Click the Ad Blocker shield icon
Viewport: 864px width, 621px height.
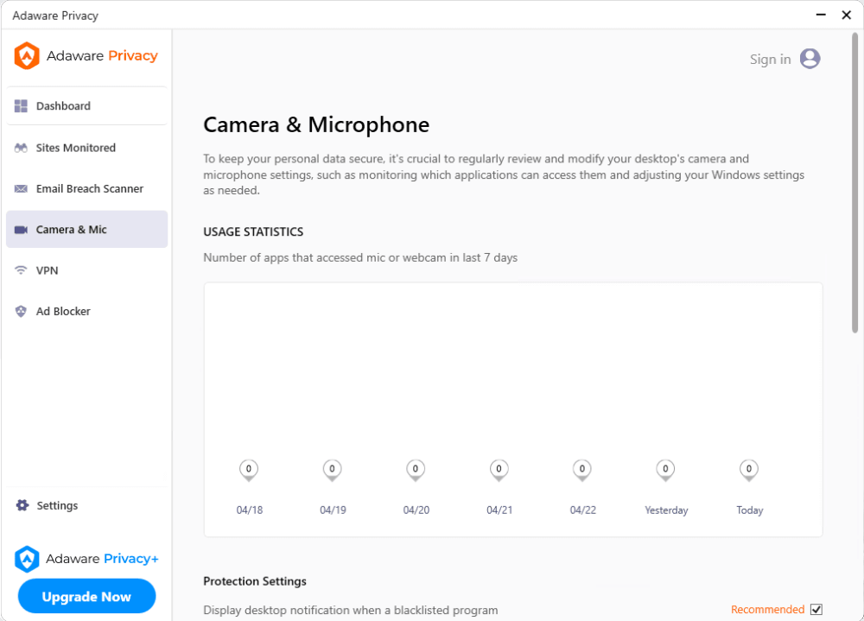[x=22, y=311]
